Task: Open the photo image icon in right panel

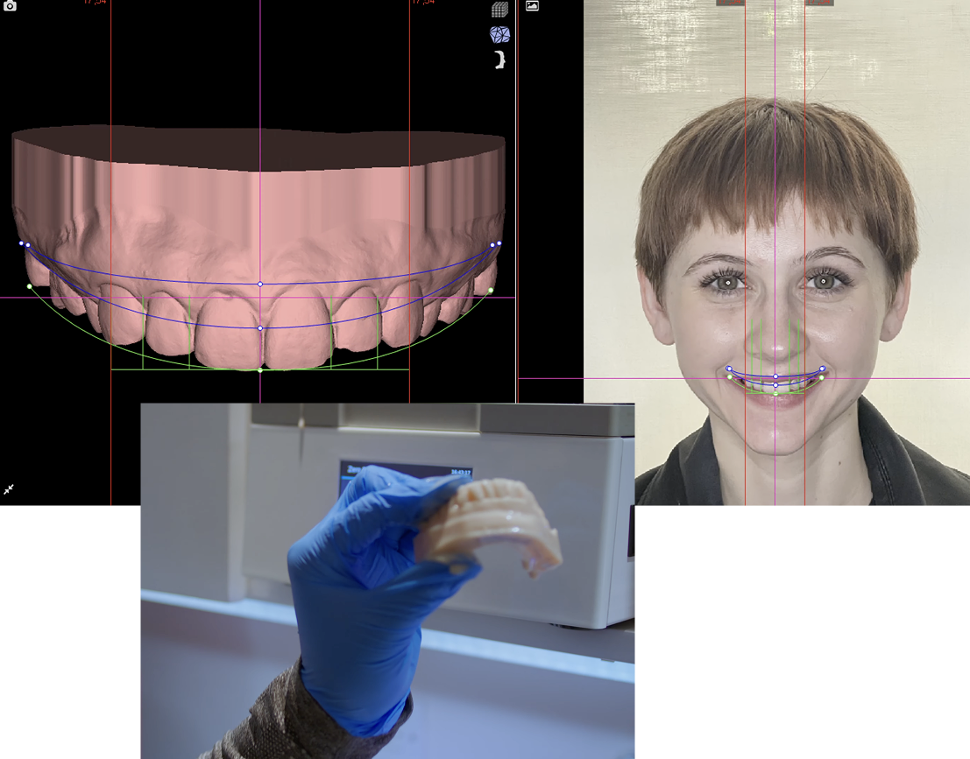Action: [x=532, y=6]
